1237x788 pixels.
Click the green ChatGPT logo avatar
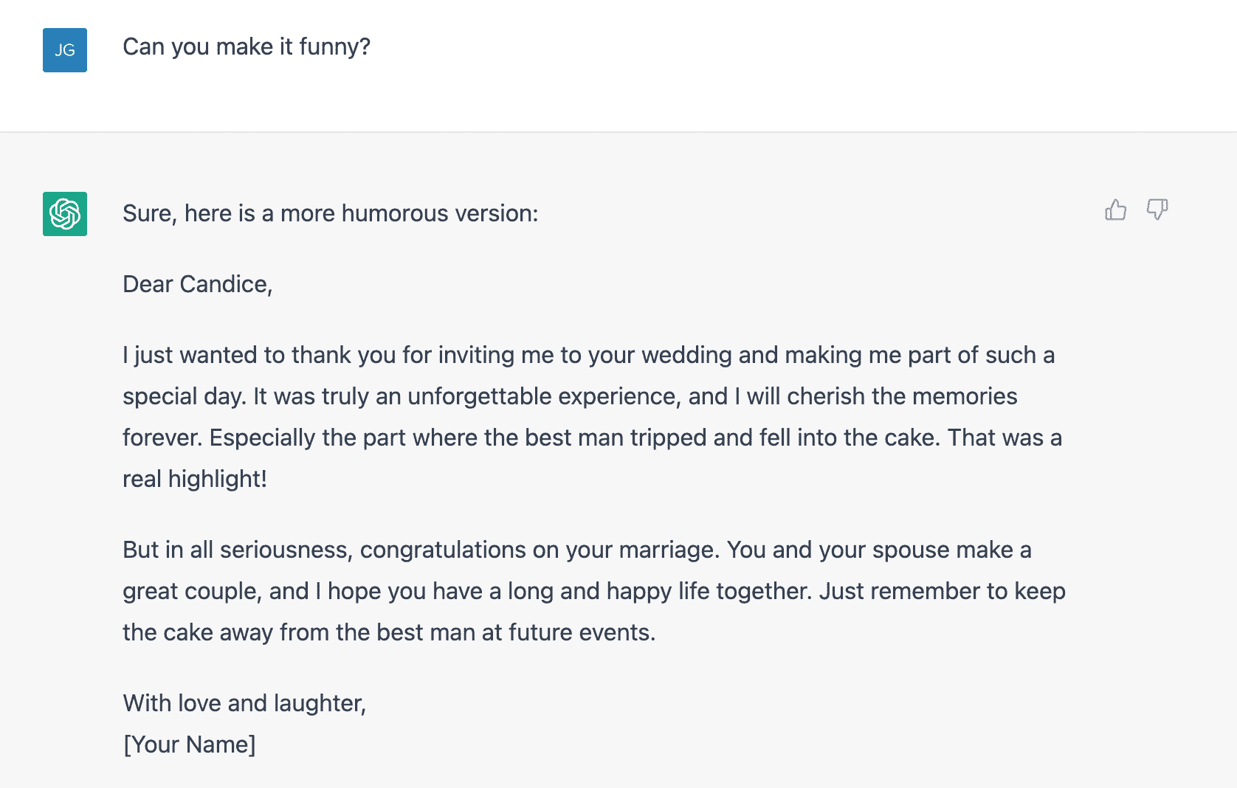tap(65, 214)
